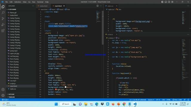This screenshot has height=107, width=191.
Task: Open the Selection menu
Action: pos(18,2)
